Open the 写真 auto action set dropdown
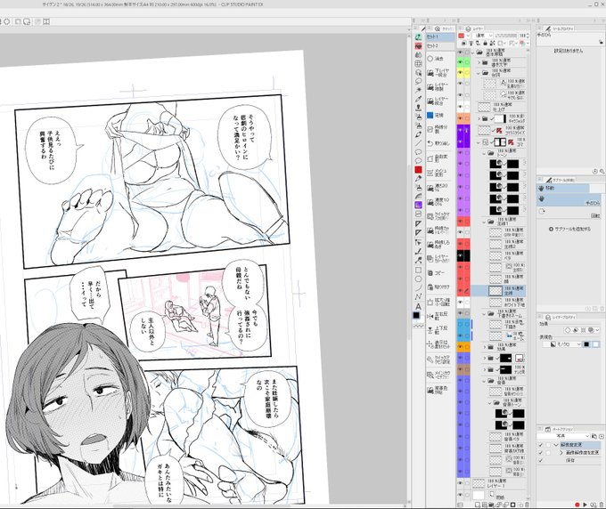 tap(563, 436)
